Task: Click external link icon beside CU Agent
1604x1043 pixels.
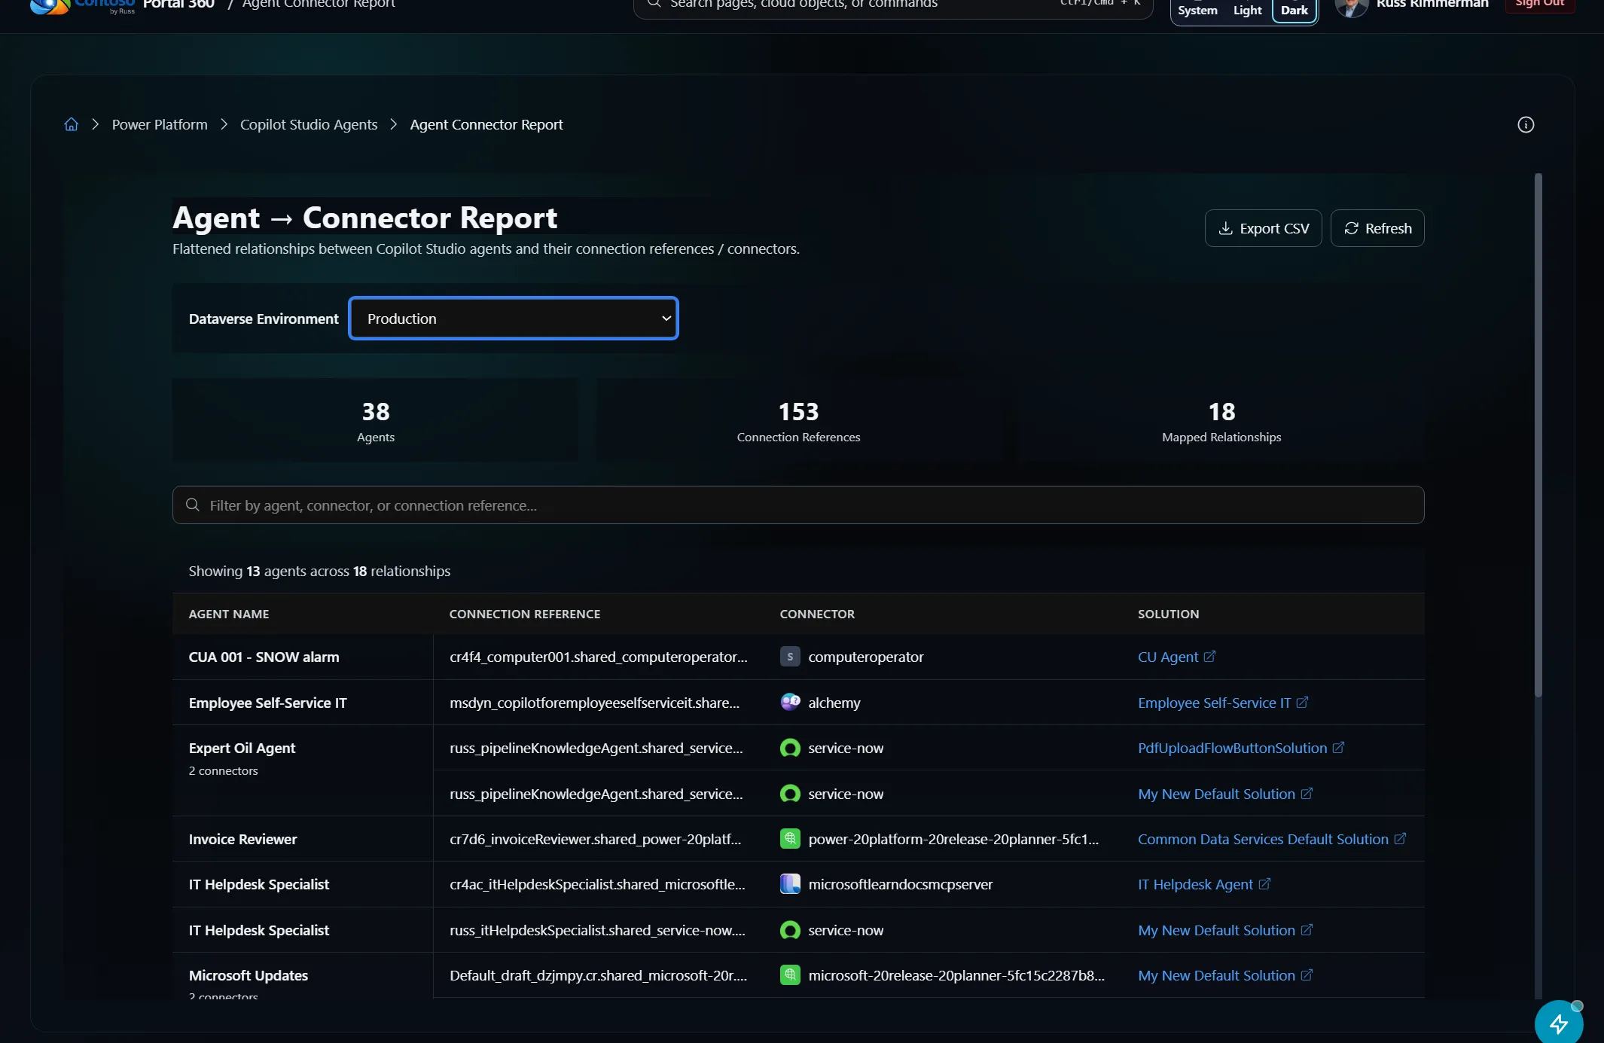Action: coord(1209,657)
